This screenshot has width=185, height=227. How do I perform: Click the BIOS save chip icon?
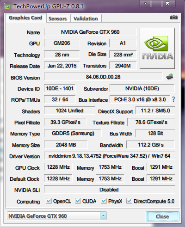[170, 77]
